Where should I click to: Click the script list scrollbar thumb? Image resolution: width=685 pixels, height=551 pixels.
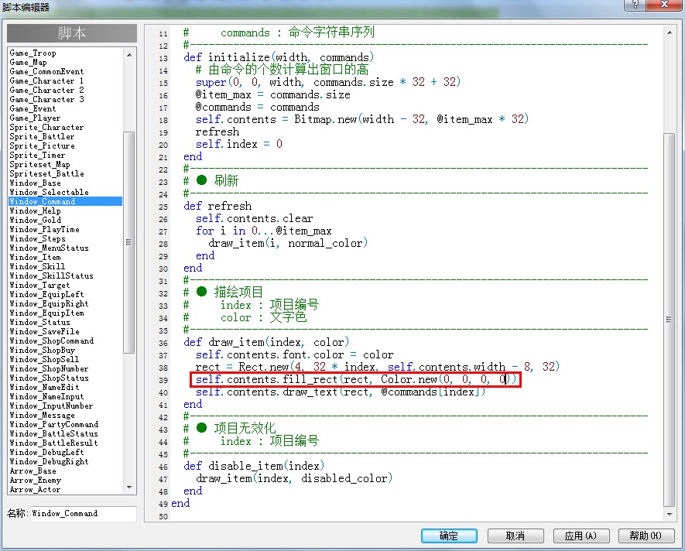click(x=129, y=241)
